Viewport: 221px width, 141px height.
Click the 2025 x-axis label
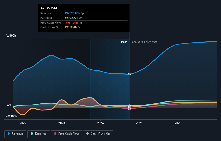(x=139, y=123)
